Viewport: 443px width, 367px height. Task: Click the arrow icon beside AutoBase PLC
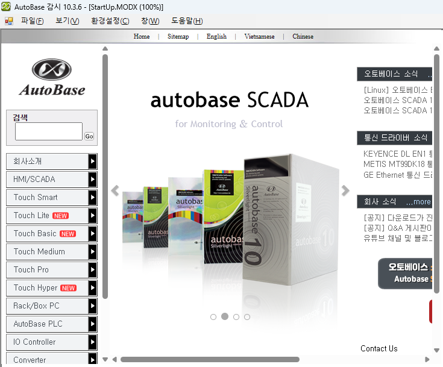92,324
